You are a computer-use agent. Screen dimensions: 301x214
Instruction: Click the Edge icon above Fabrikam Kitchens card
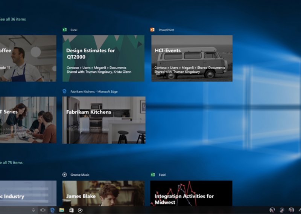click(x=64, y=91)
